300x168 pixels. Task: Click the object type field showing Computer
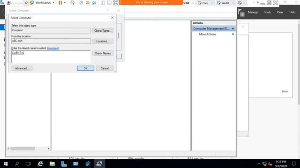(51, 30)
